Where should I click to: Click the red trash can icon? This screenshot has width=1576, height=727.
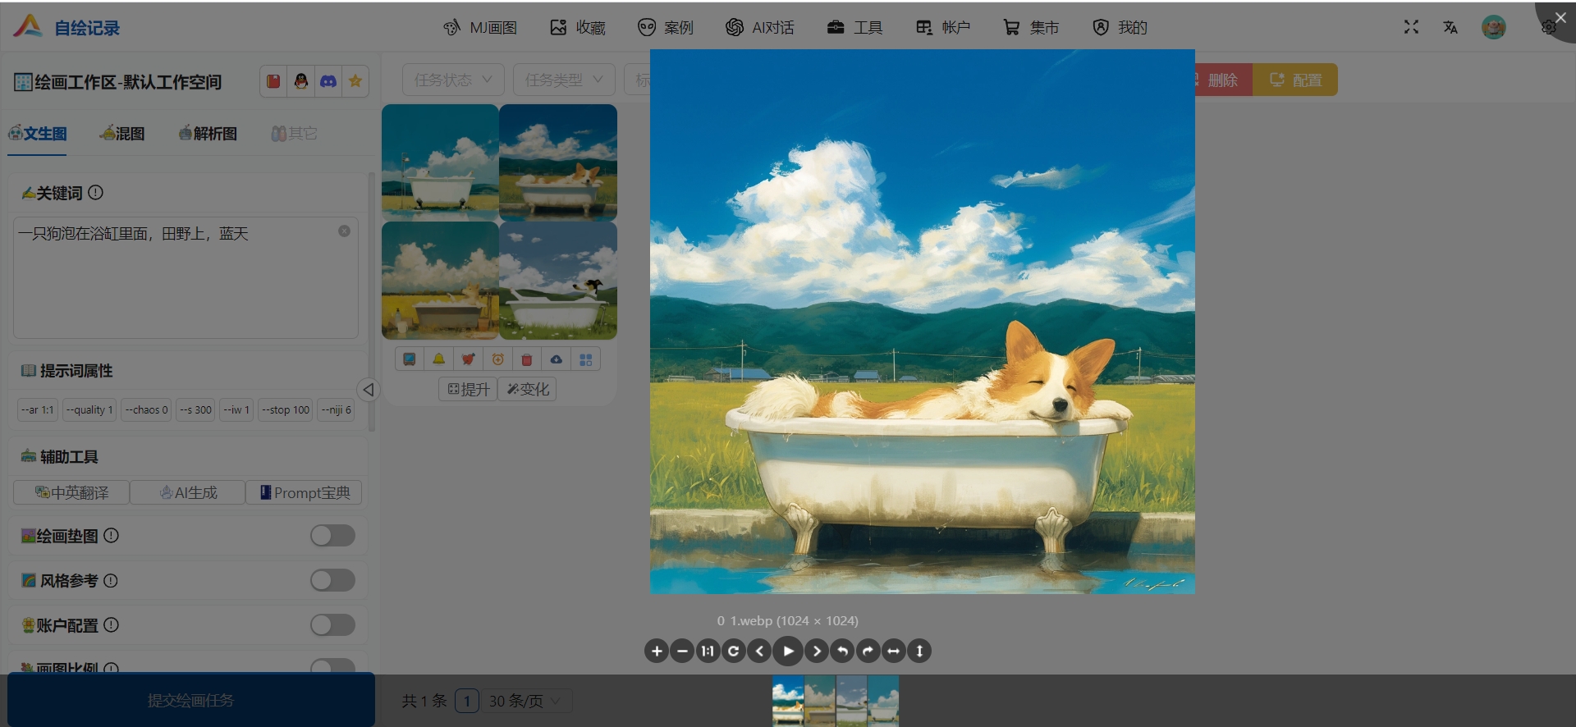click(x=527, y=359)
